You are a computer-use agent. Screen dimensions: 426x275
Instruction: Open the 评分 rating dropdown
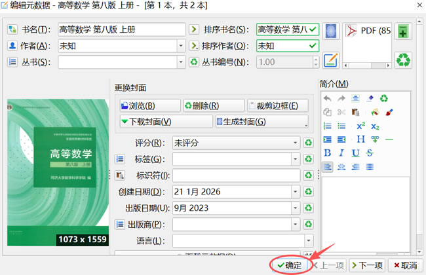pyautogui.click(x=295, y=143)
